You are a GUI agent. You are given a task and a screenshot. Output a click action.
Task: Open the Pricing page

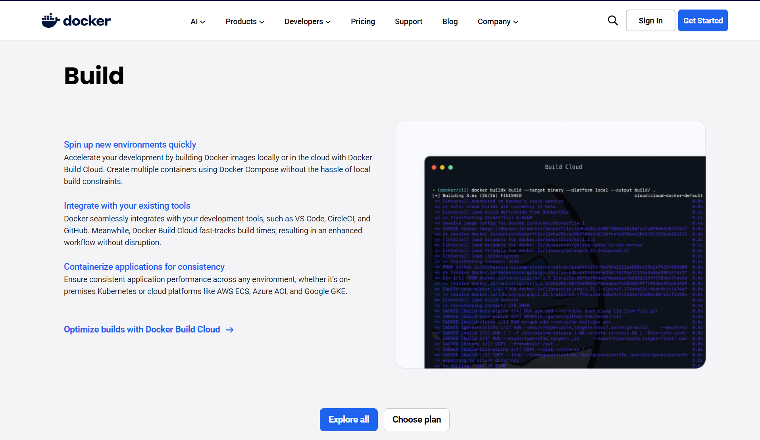[363, 21]
